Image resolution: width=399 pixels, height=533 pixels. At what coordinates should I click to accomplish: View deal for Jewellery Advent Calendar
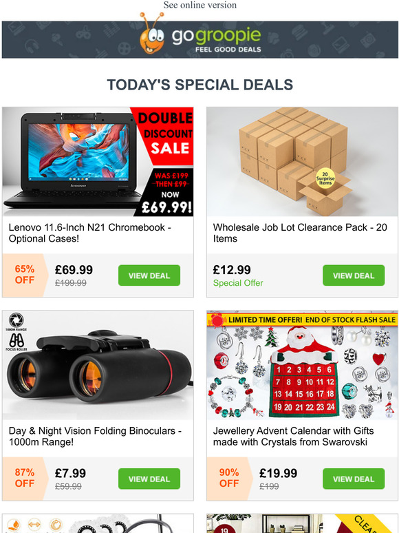(354, 479)
